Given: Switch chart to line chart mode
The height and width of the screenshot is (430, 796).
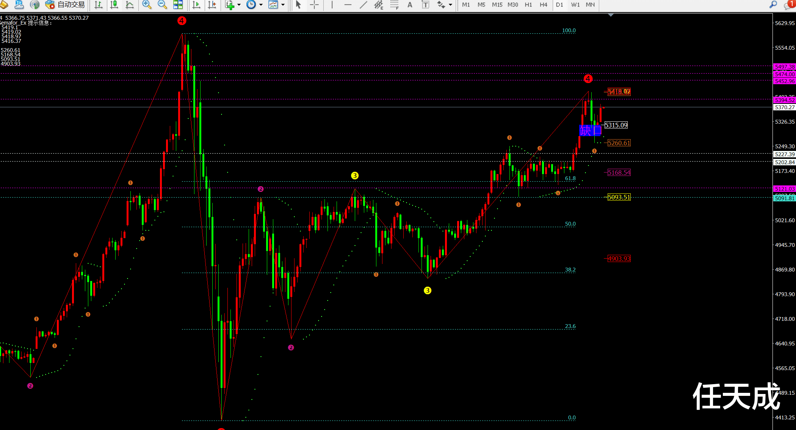Looking at the screenshot, I should (130, 5).
